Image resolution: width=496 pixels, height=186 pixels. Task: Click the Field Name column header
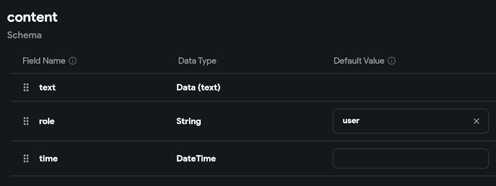point(44,61)
